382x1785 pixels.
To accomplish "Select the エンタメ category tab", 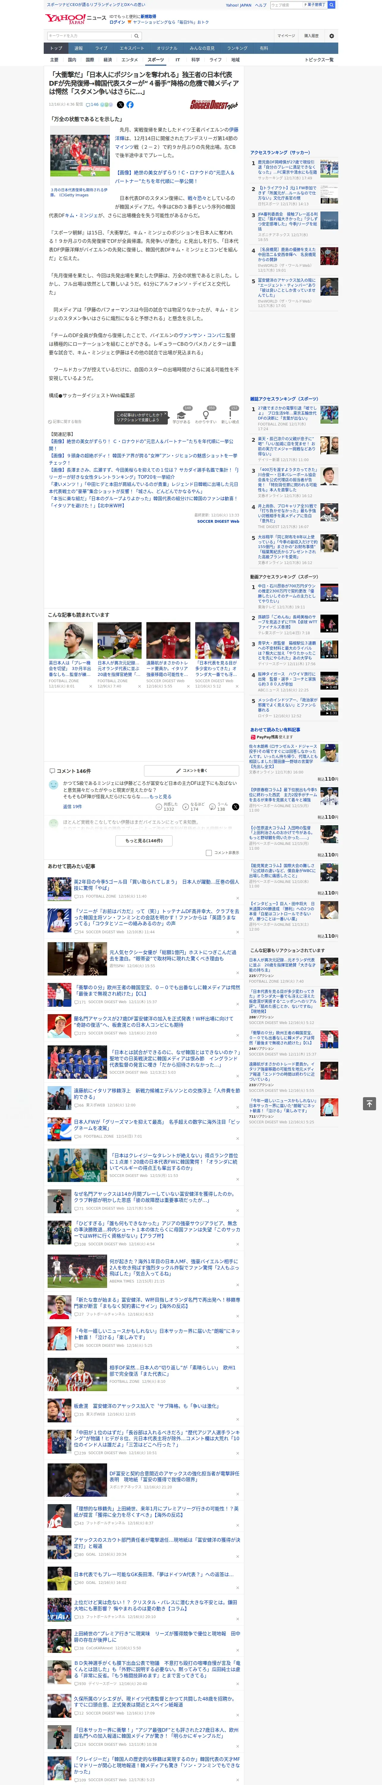I will pyautogui.click(x=130, y=59).
